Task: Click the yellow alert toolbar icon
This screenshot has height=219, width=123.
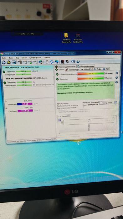Action: click(9, 62)
